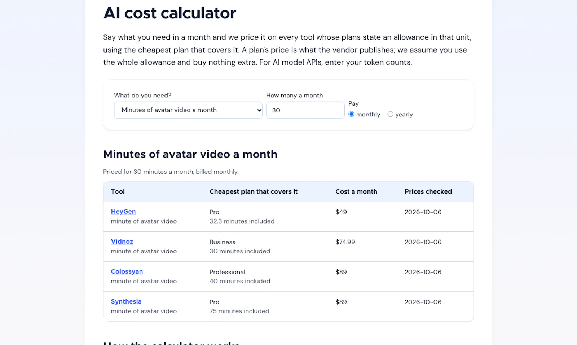The width and height of the screenshot is (577, 345).
Task: Click the '$49' cost for HeyGen
Action: (x=341, y=212)
